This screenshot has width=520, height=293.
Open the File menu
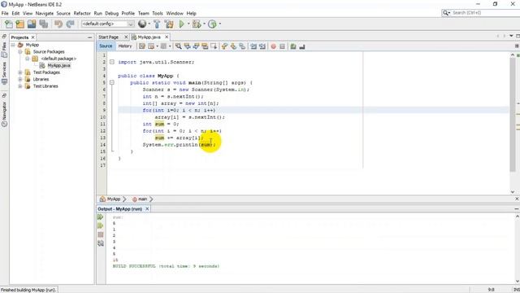point(5,13)
